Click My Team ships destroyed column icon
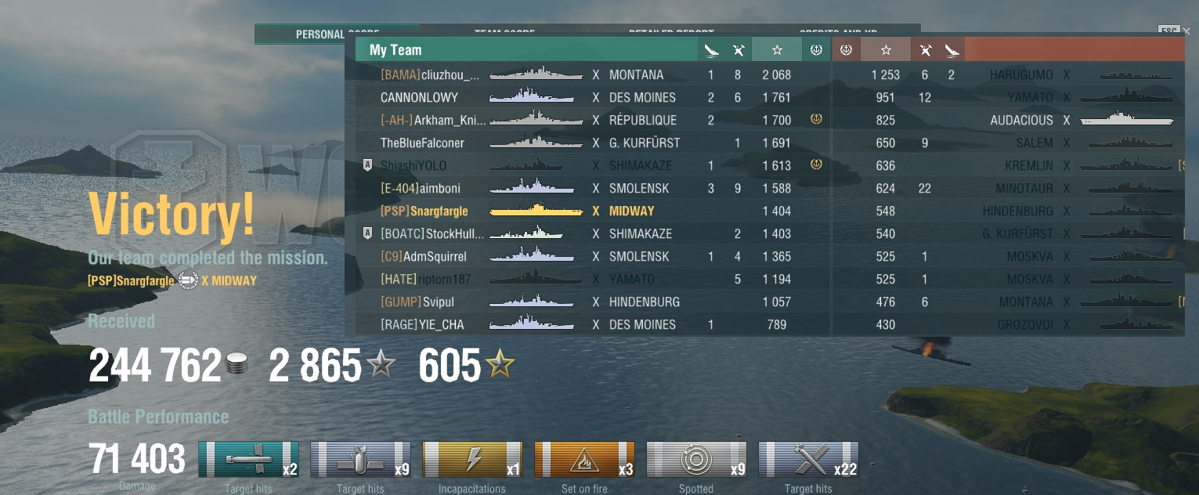Viewport: 1199px width, 495px height. coord(711,50)
